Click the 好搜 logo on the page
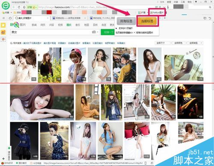The width and height of the screenshot is (214, 166). (18, 25)
